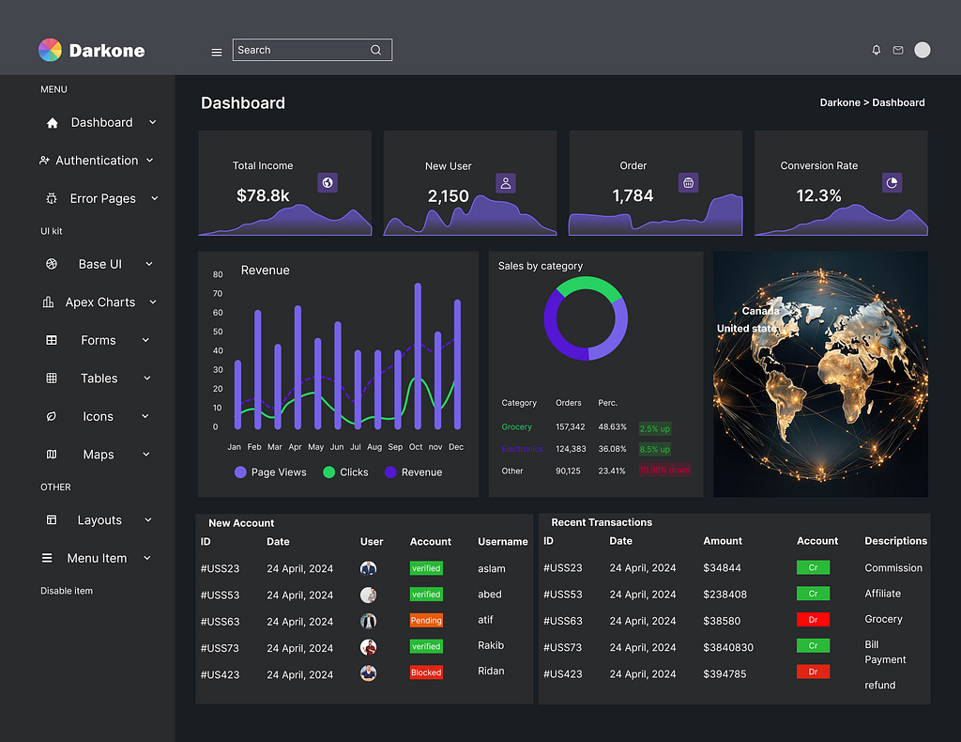Toggle the Page Views legend in Revenue chart
The width and height of the screenshot is (961, 742).
(270, 472)
